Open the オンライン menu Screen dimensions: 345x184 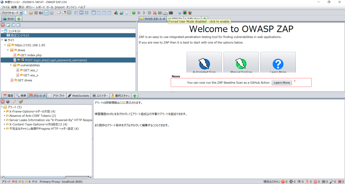(x=72, y=7)
